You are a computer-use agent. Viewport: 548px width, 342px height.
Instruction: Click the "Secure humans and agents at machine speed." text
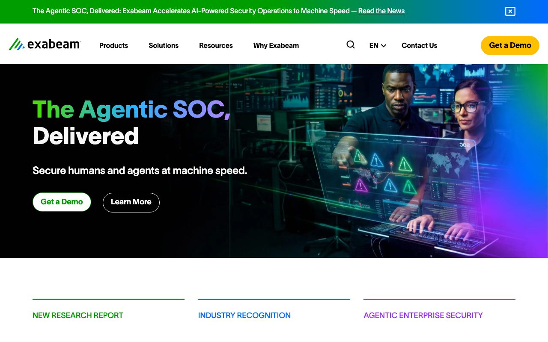pyautogui.click(x=140, y=171)
